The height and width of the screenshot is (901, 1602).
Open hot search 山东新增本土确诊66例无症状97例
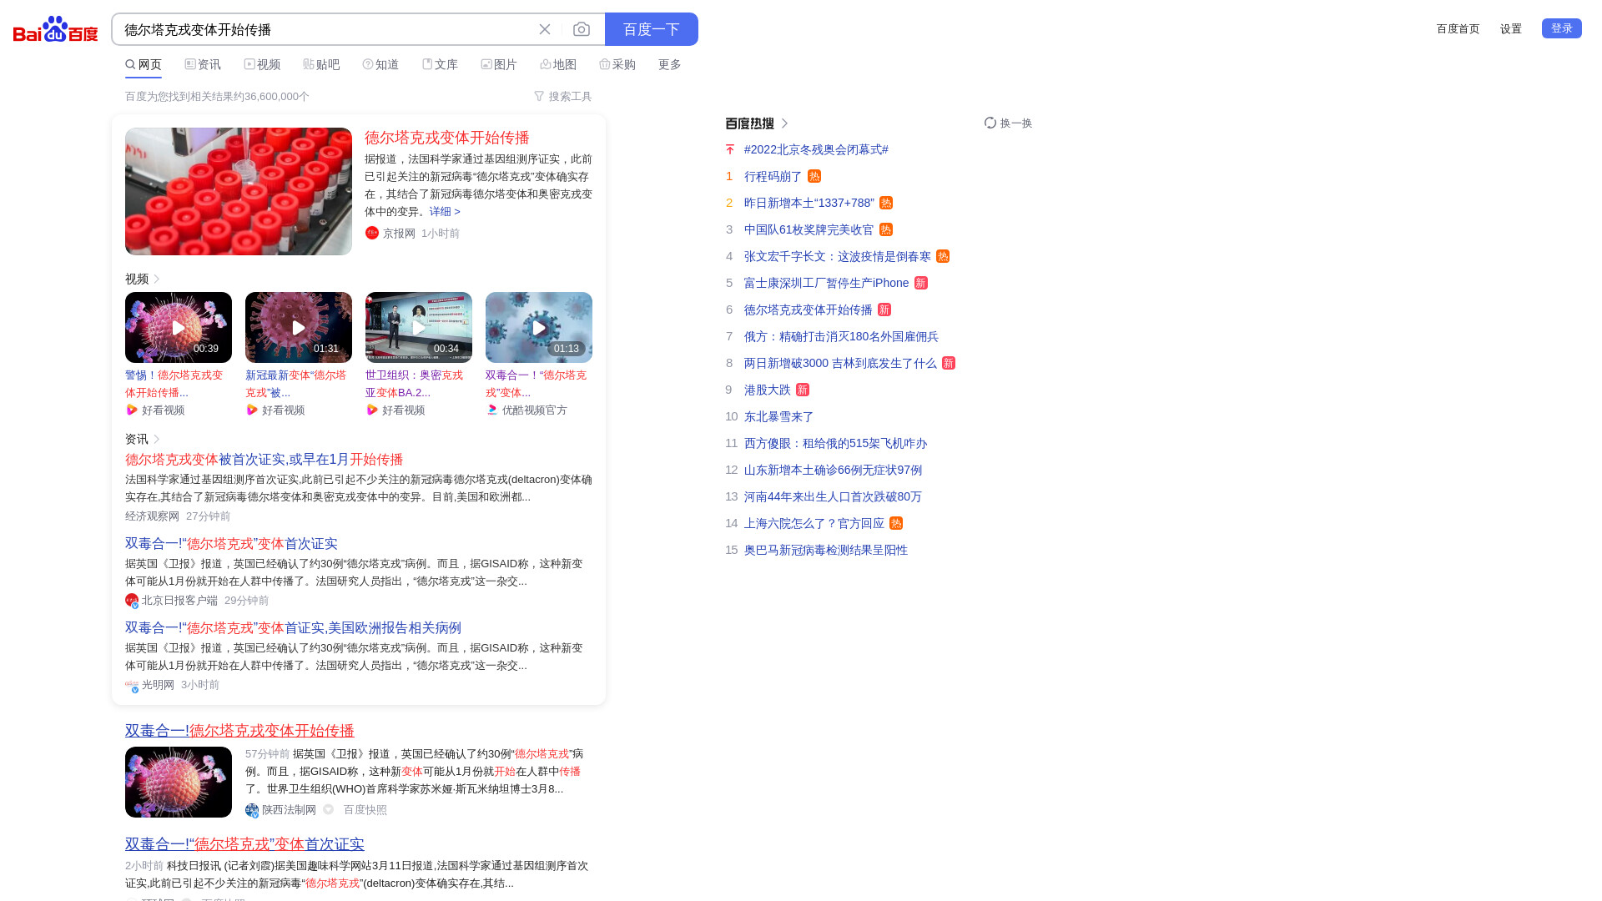point(833,470)
